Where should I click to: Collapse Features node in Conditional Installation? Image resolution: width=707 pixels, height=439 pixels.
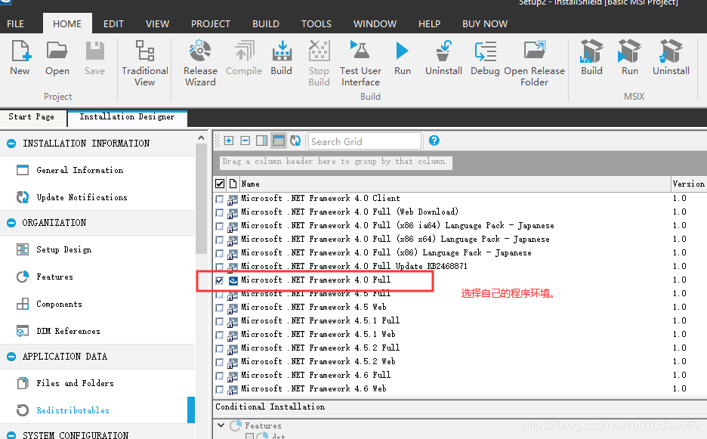(x=221, y=425)
